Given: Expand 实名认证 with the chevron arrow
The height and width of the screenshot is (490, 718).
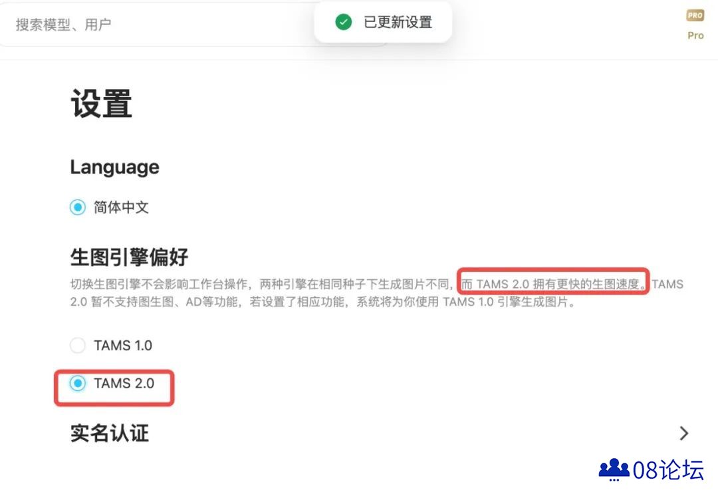Looking at the screenshot, I should click(683, 433).
